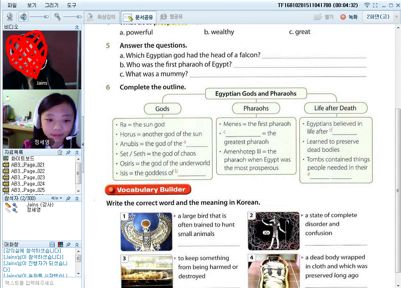Open the 메뉴 dropdown in 참석자 panel
The width and height of the screenshot is (401, 288).
click(x=58, y=198)
